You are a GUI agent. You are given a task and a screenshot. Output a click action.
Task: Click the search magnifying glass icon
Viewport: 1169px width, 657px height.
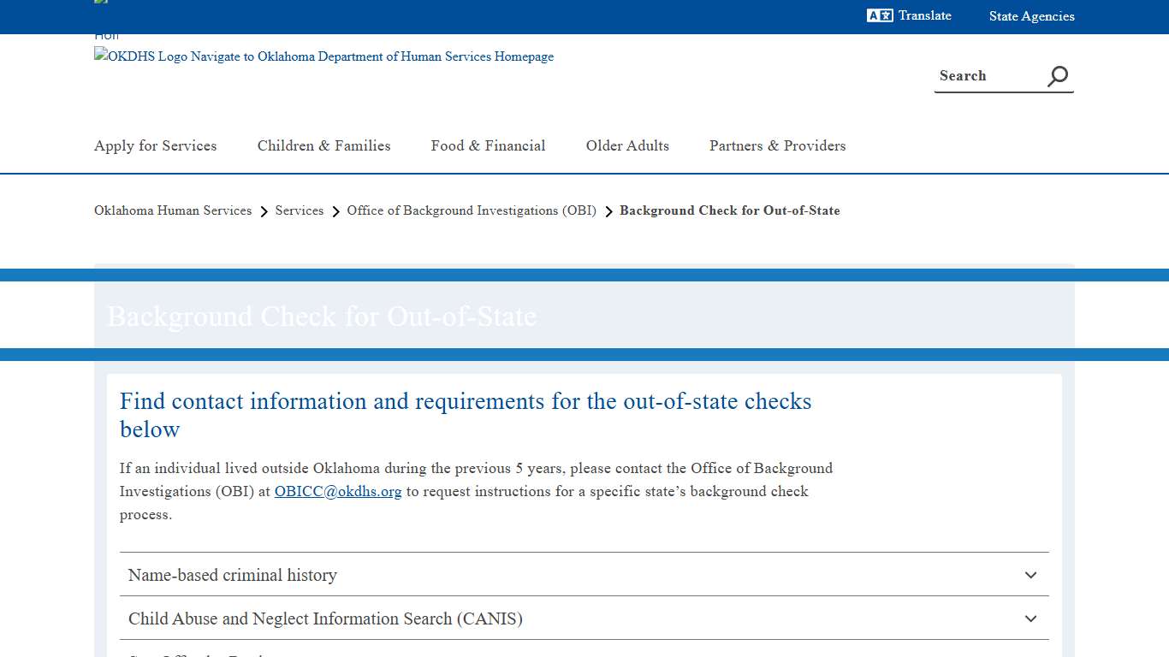point(1057,75)
